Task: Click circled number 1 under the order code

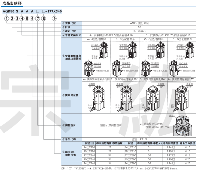Action: (7, 19)
